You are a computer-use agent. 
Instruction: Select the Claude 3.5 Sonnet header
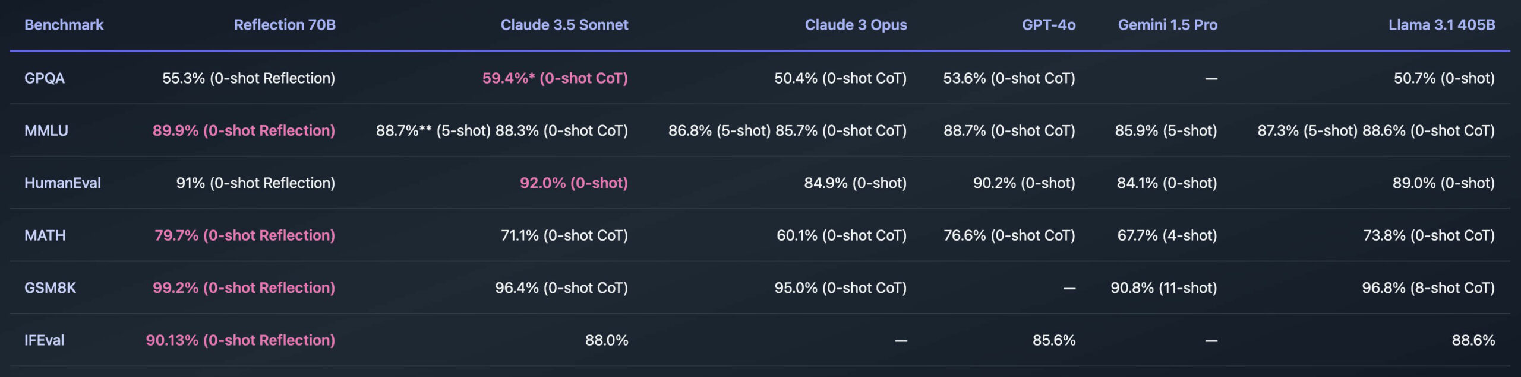(564, 25)
